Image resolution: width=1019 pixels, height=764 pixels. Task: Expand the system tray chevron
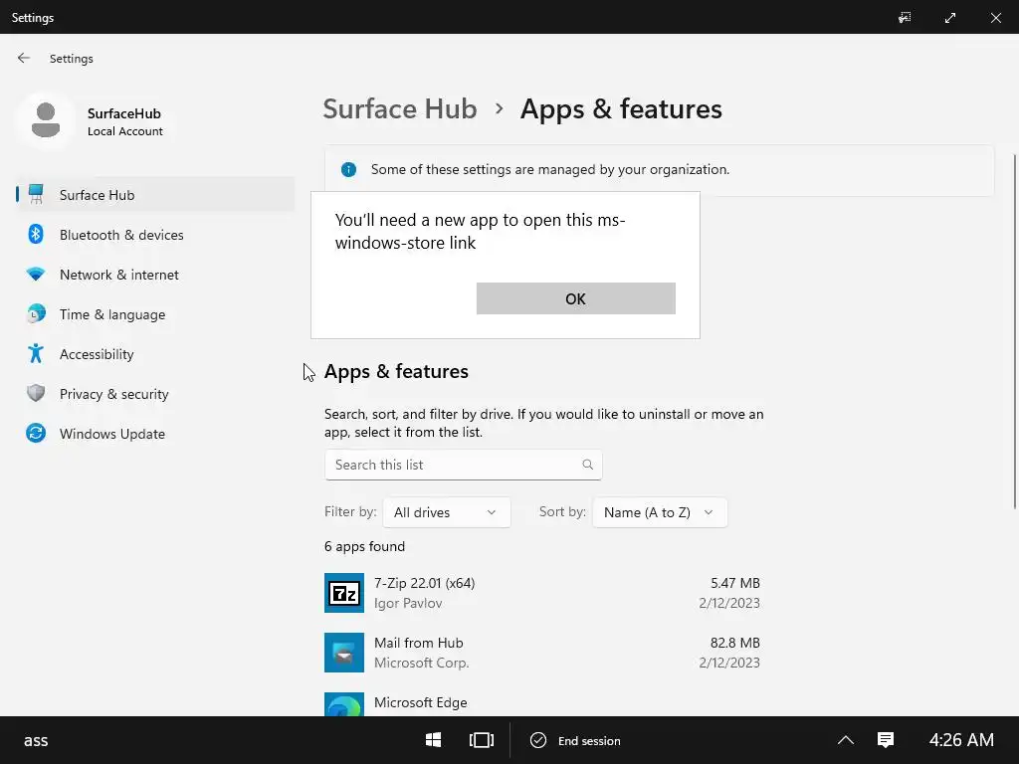[x=846, y=740]
